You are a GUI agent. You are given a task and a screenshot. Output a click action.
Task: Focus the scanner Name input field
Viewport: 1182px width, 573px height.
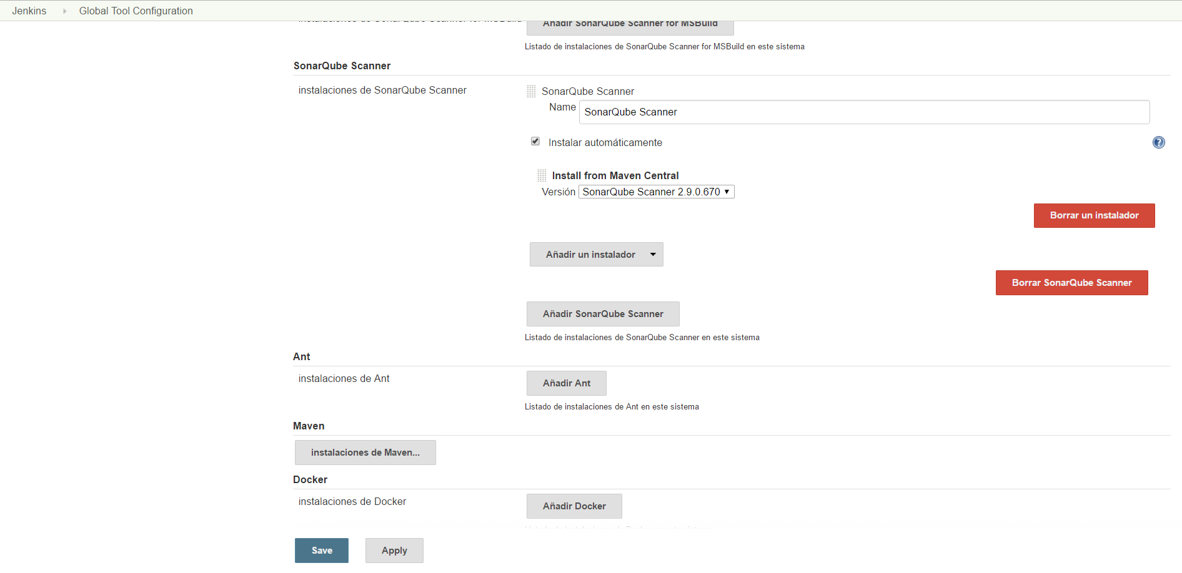(x=864, y=112)
